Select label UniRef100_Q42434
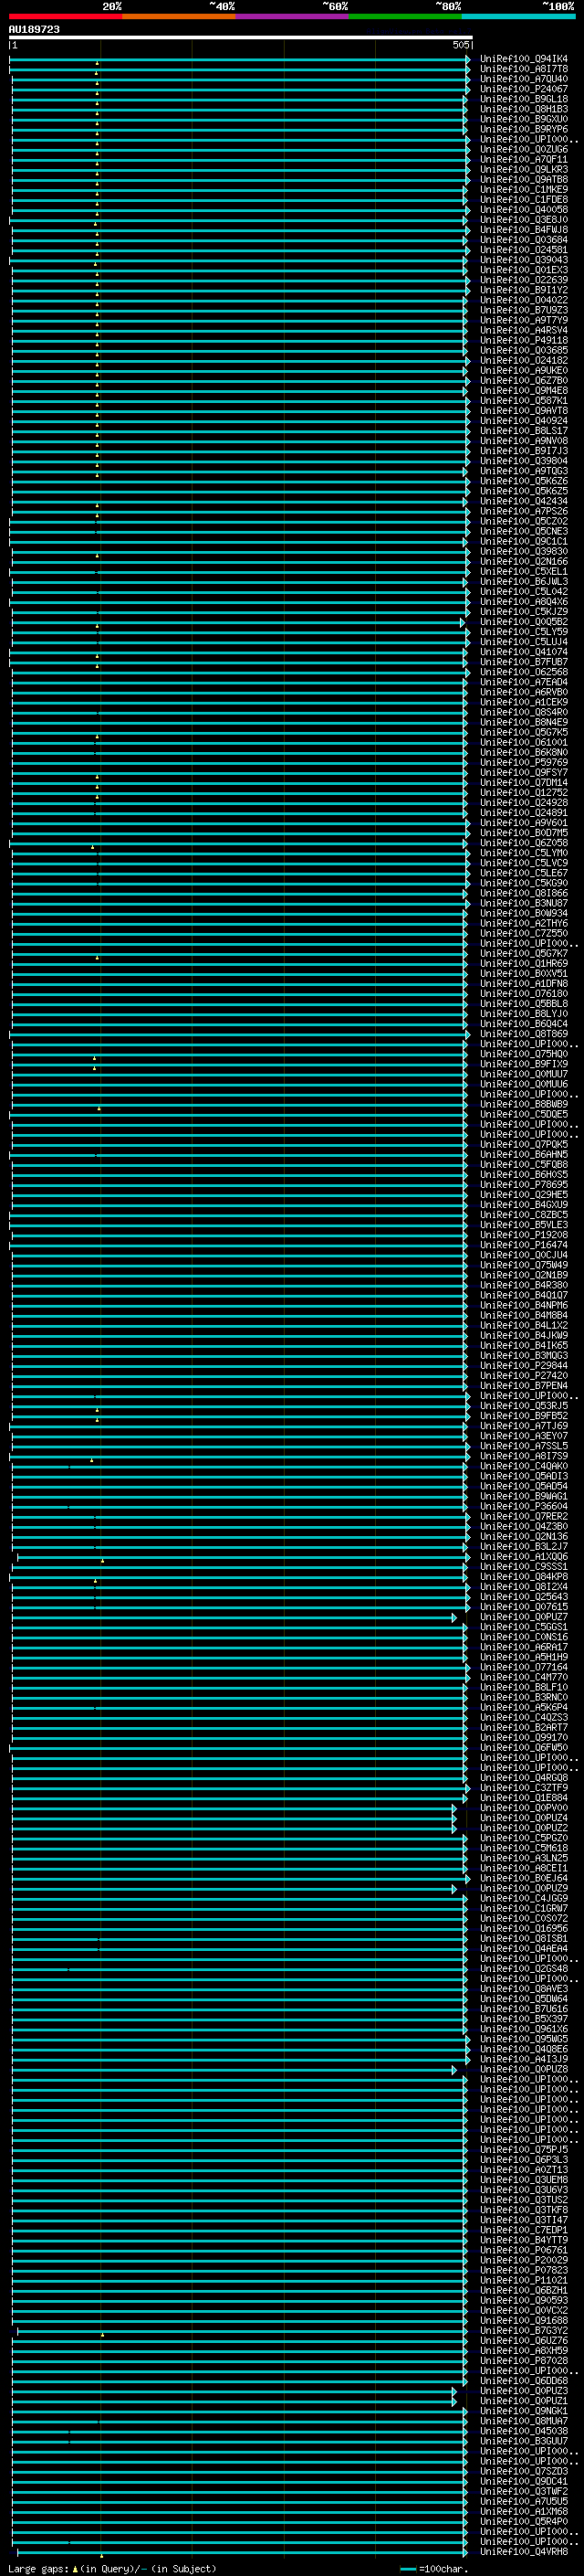Screen dimensions: 584x2576 pos(523,501)
